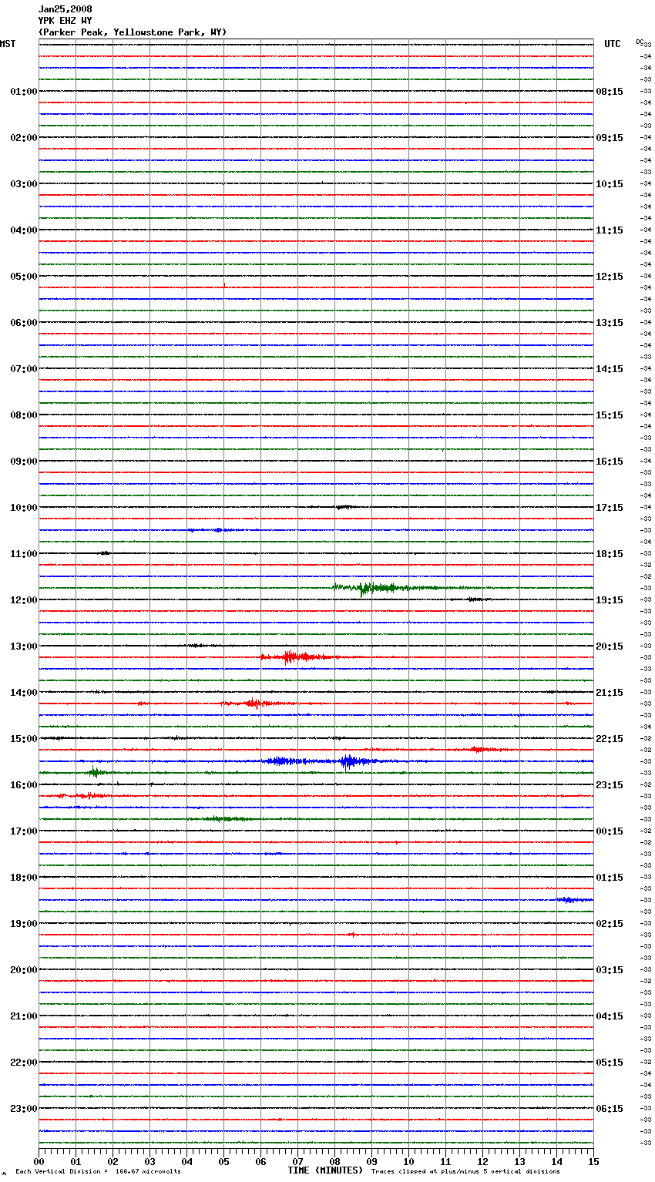Select the 09:15 UTC time label
The image size is (655, 1182).
click(x=610, y=138)
